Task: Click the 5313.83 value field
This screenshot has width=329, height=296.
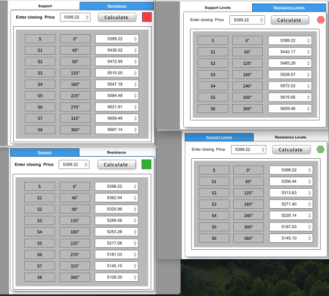Action: [x=291, y=192]
